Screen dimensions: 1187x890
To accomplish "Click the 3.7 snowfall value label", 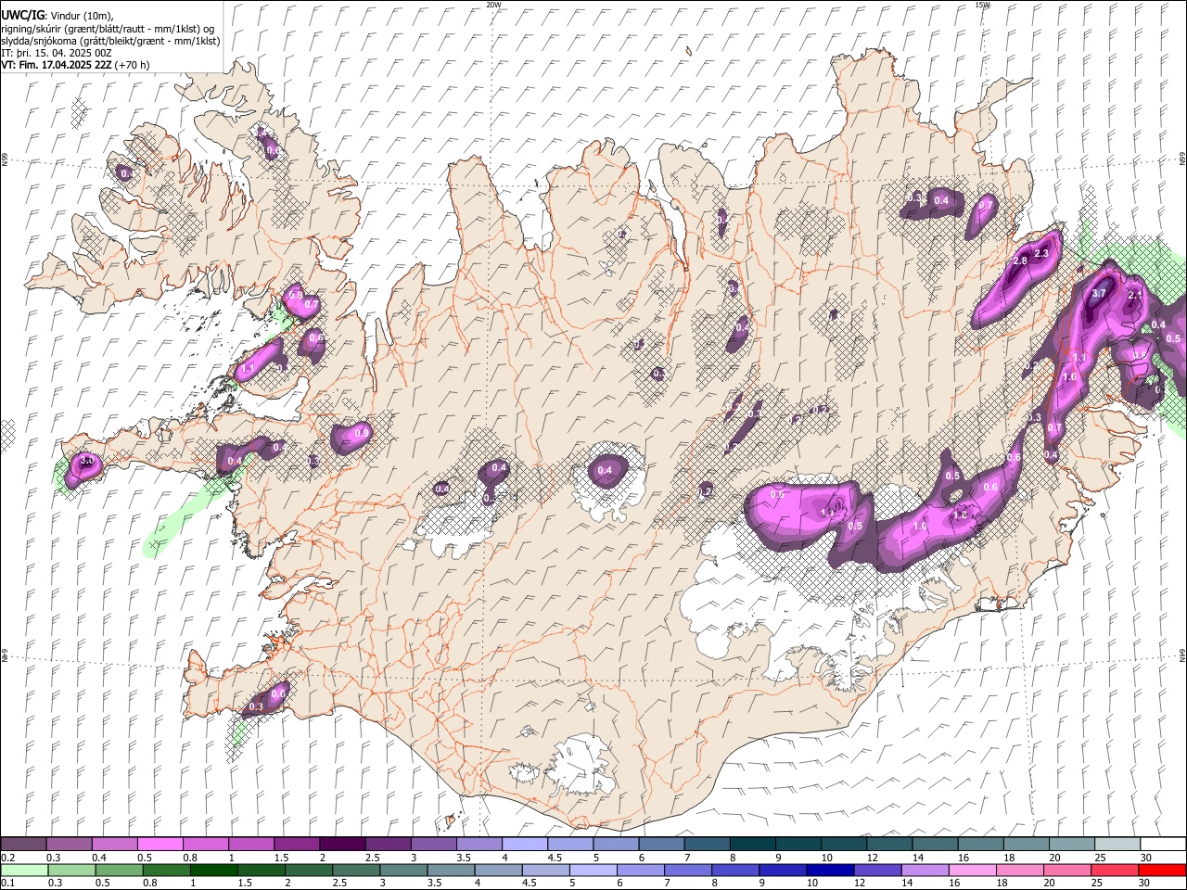I will tap(1099, 293).
